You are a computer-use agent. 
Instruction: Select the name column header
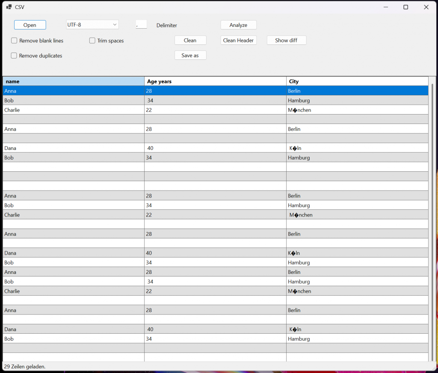coord(74,81)
